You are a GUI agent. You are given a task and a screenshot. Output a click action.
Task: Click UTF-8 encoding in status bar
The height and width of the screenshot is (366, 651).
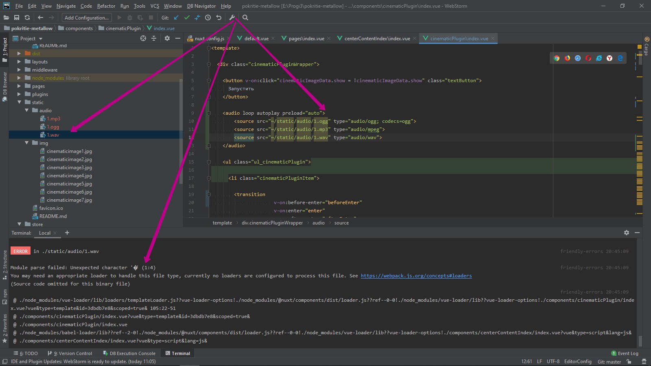(553, 362)
